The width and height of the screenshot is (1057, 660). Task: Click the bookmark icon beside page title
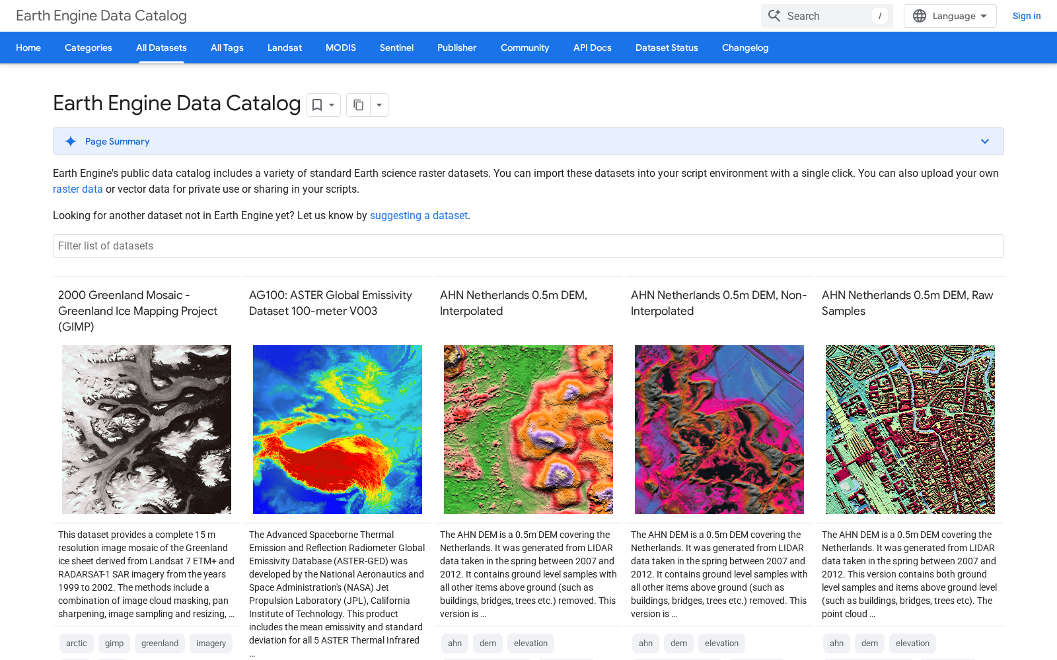pyautogui.click(x=317, y=105)
